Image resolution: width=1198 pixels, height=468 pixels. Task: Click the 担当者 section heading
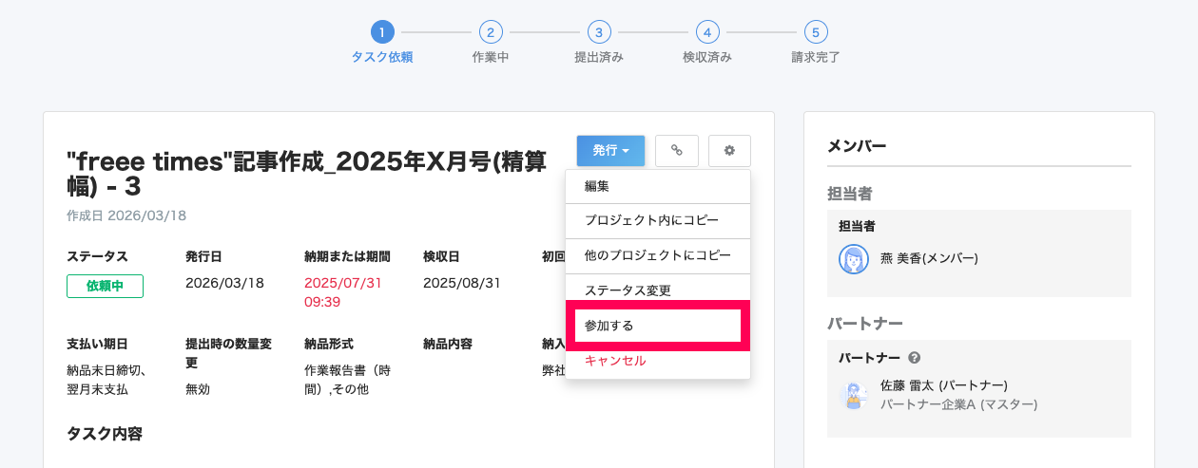pos(850,194)
